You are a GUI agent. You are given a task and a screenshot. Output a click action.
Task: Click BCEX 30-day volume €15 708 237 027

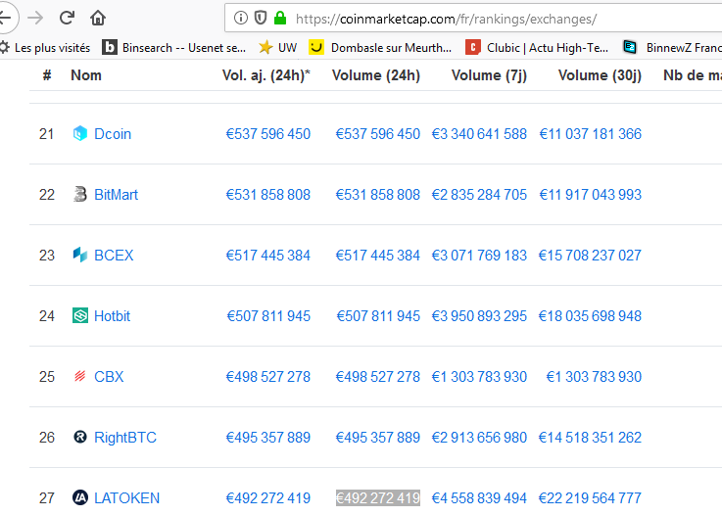[x=590, y=256]
